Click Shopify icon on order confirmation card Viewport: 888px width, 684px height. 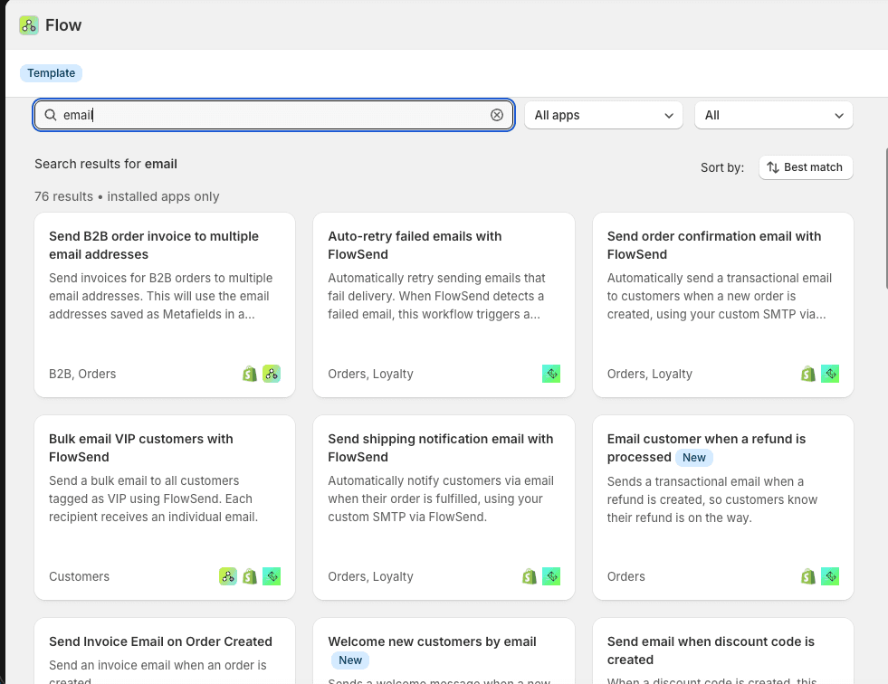click(x=808, y=374)
